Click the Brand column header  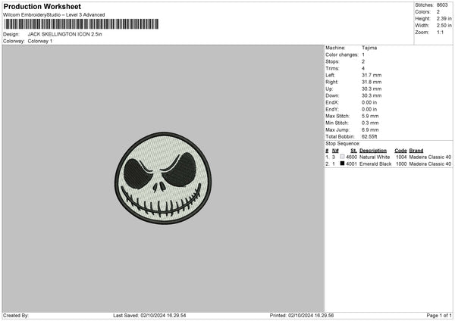[x=416, y=151]
